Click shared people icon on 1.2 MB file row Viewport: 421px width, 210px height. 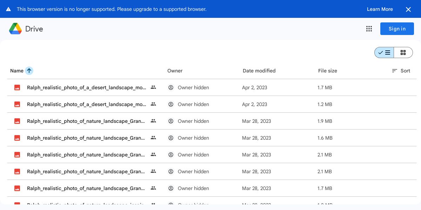click(153, 104)
